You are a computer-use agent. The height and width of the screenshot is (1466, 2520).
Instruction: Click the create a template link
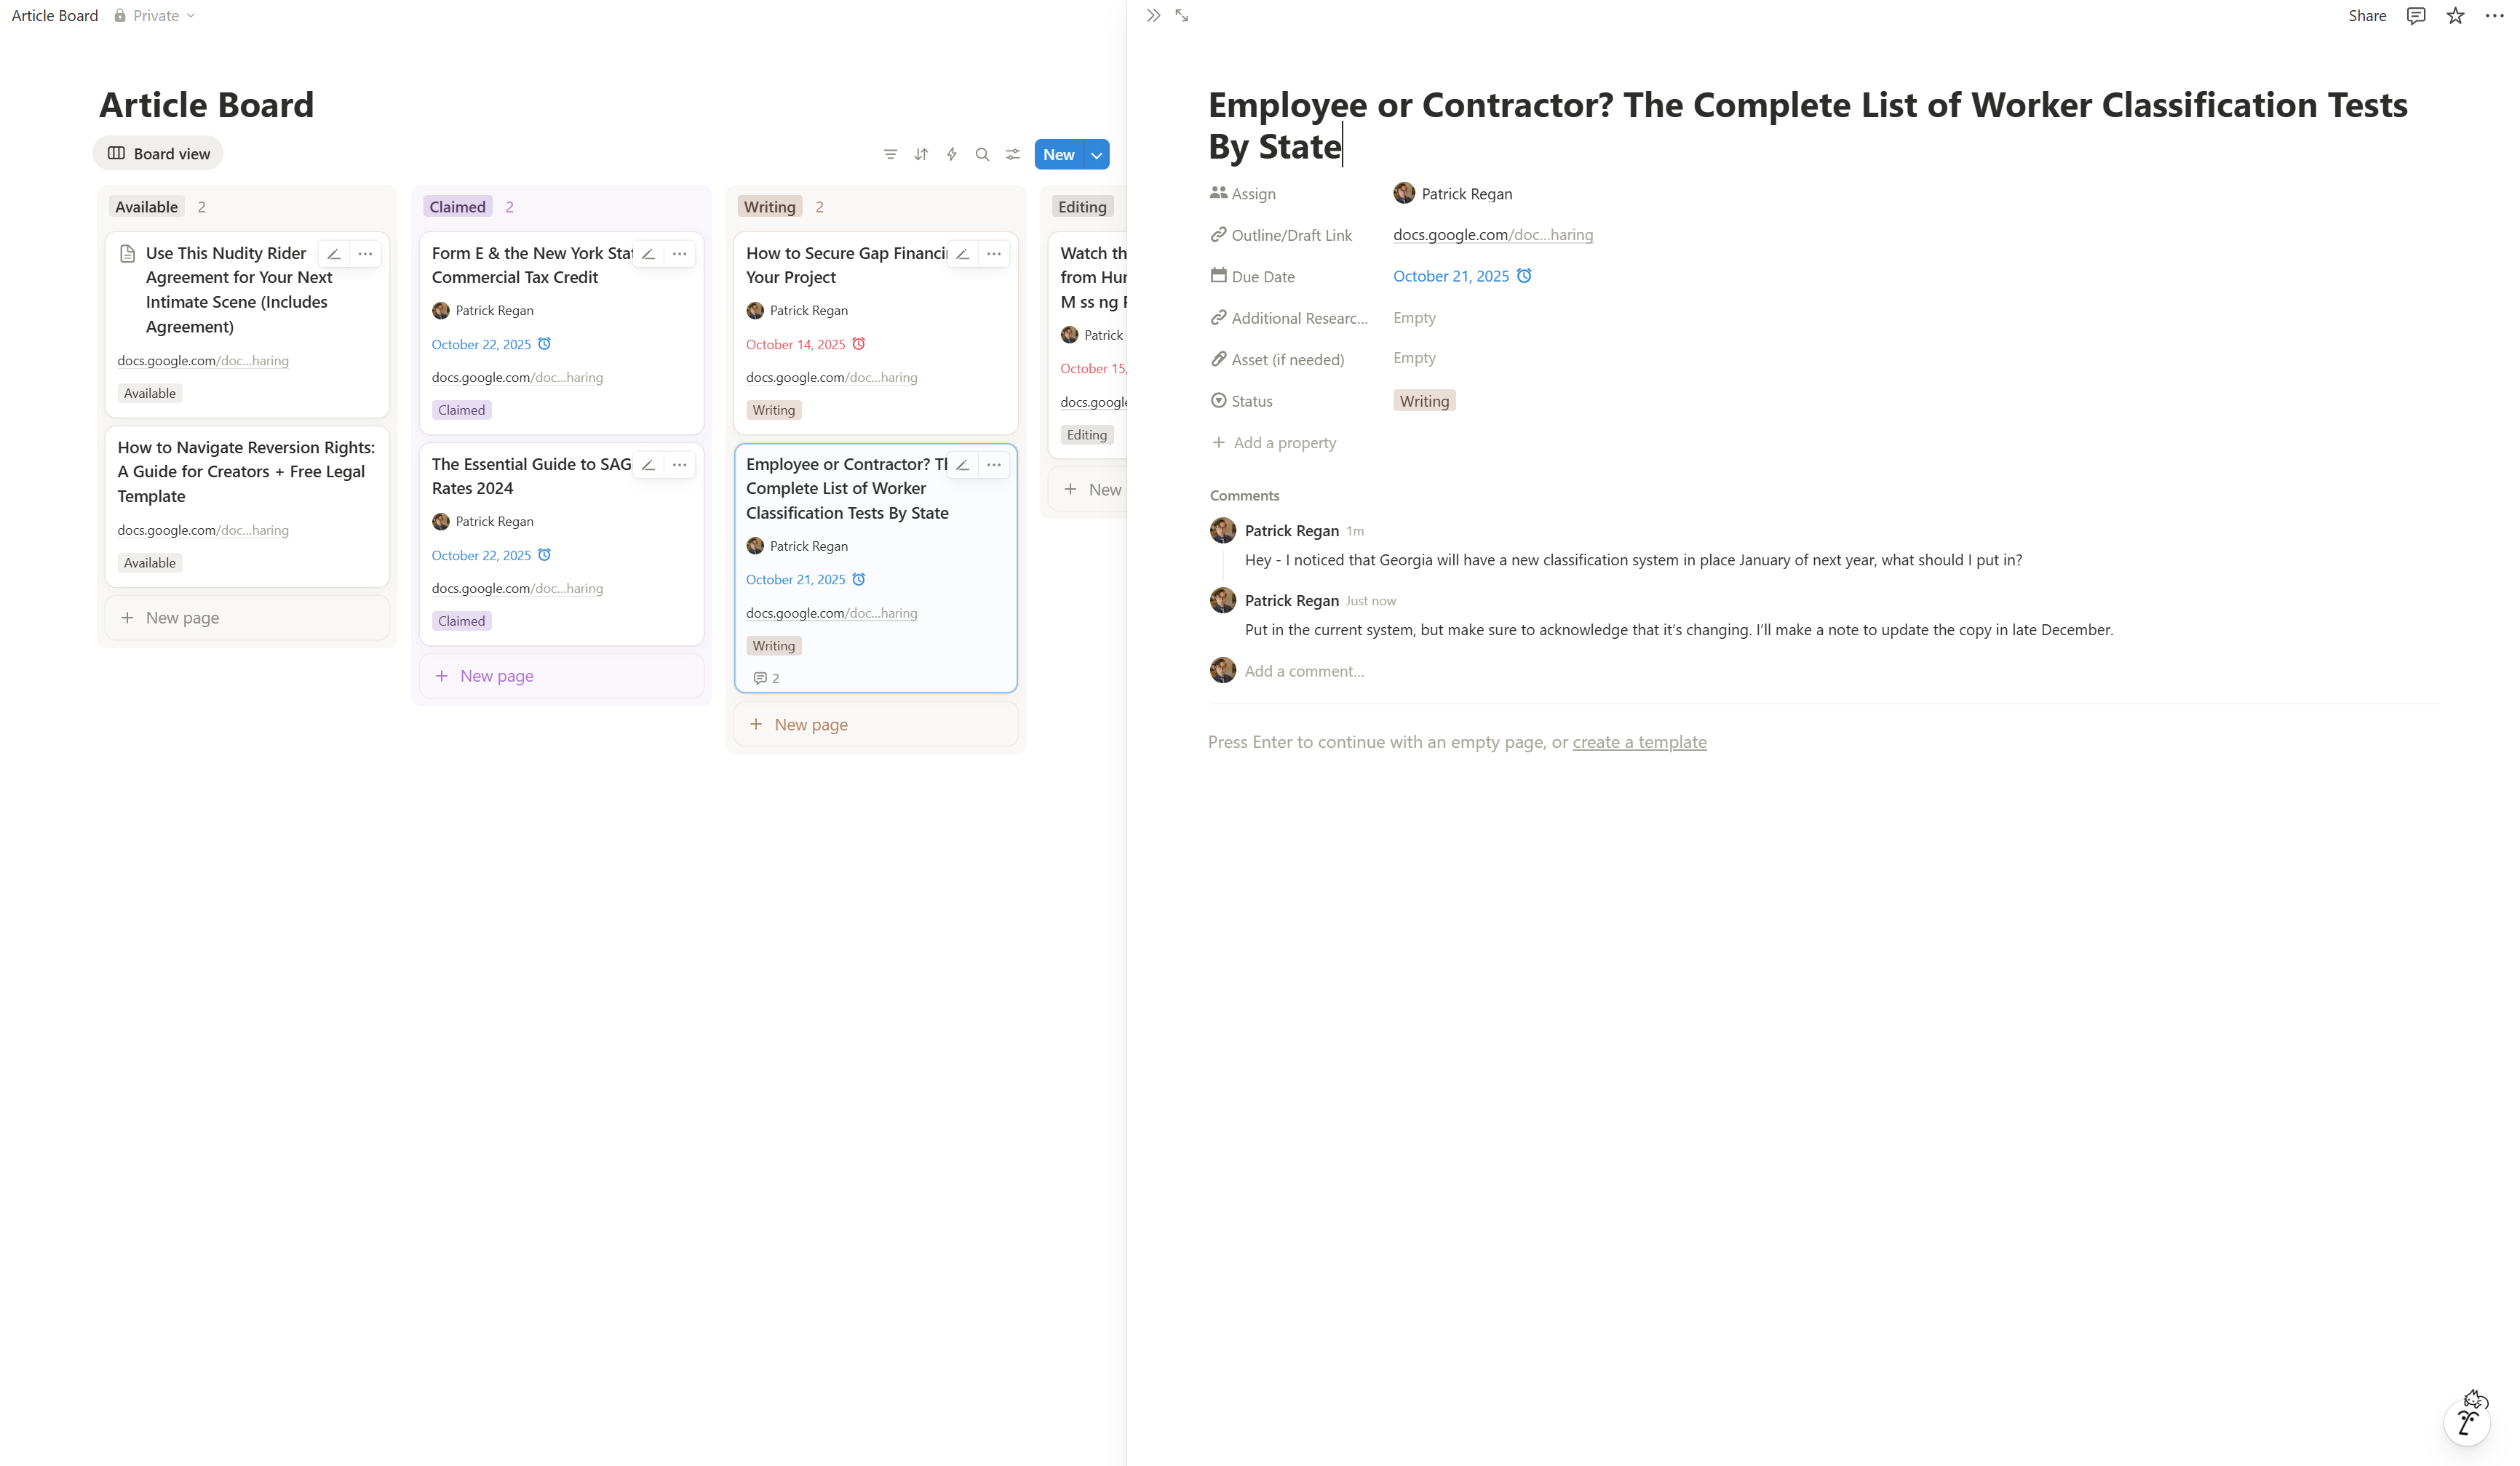tap(1639, 742)
